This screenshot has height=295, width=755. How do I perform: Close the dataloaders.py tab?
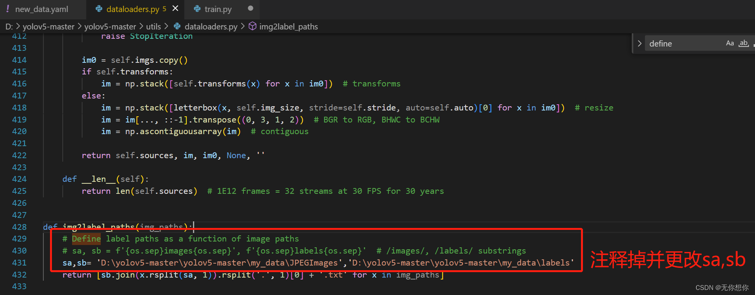click(176, 9)
